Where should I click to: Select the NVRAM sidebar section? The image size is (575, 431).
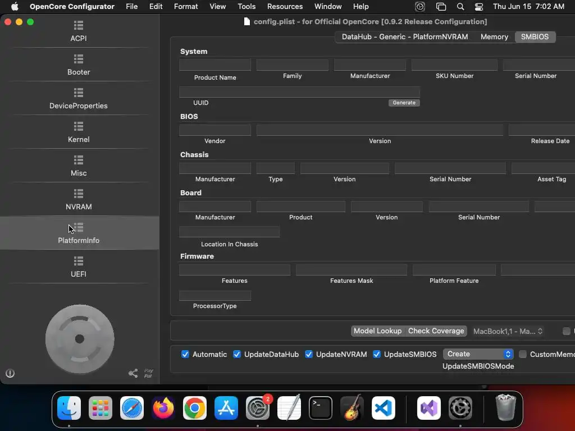point(79,200)
